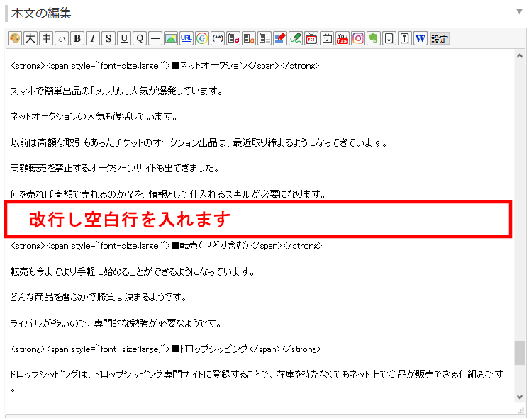Apply large font size 大
This screenshot has height=418, width=529.
pyautogui.click(x=30, y=38)
